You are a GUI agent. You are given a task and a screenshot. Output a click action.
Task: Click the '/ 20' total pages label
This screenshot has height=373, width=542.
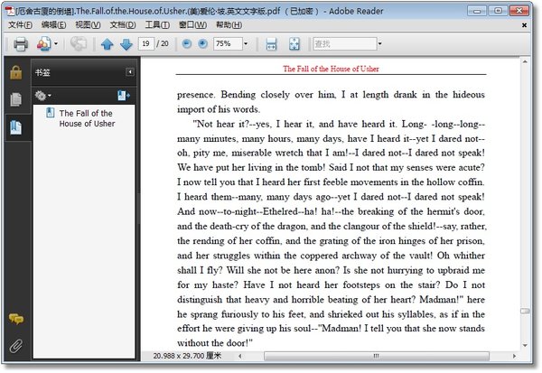coord(163,44)
